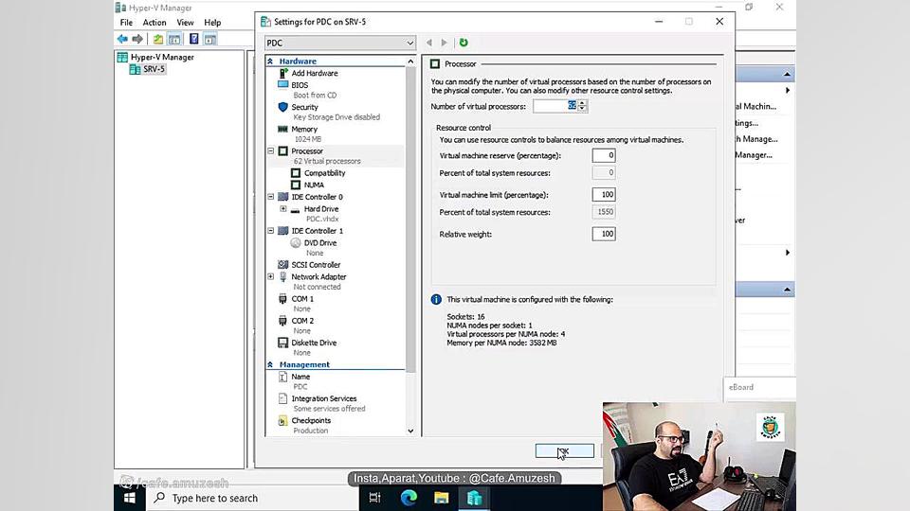
Task: Collapse the Hardware section header
Action: click(270, 61)
